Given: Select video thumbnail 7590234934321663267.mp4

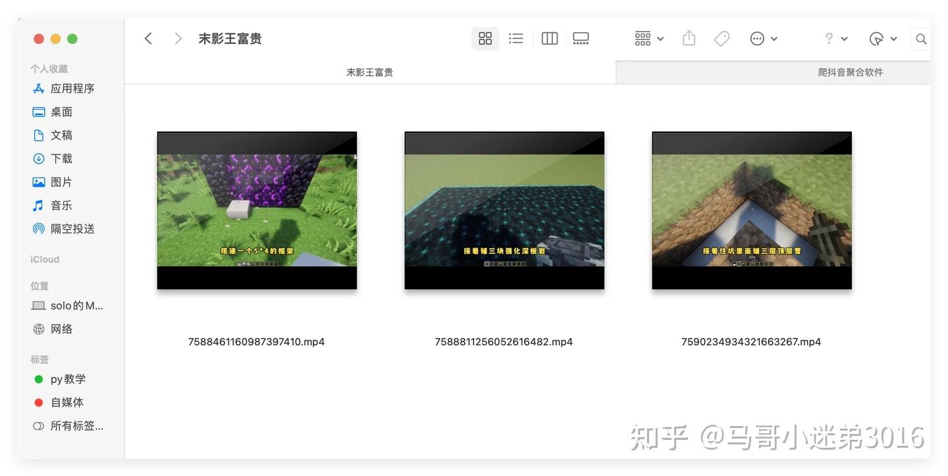Looking at the screenshot, I should pyautogui.click(x=752, y=210).
